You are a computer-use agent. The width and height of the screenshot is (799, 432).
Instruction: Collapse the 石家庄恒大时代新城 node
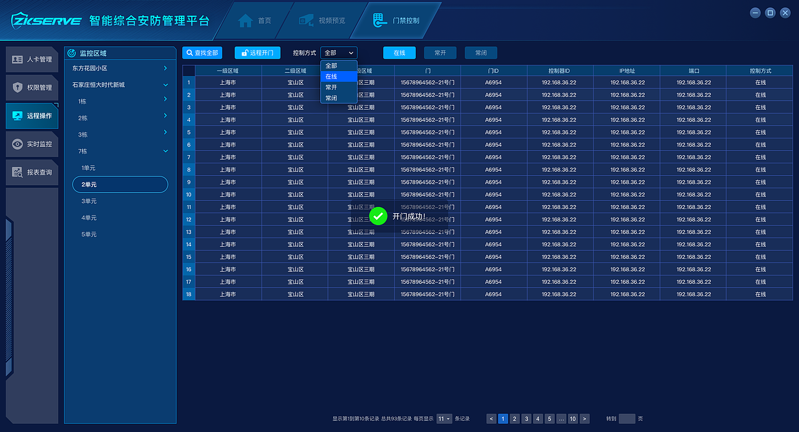click(x=165, y=85)
